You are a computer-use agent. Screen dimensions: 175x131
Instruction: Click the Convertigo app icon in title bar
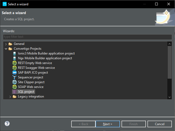[5, 4]
